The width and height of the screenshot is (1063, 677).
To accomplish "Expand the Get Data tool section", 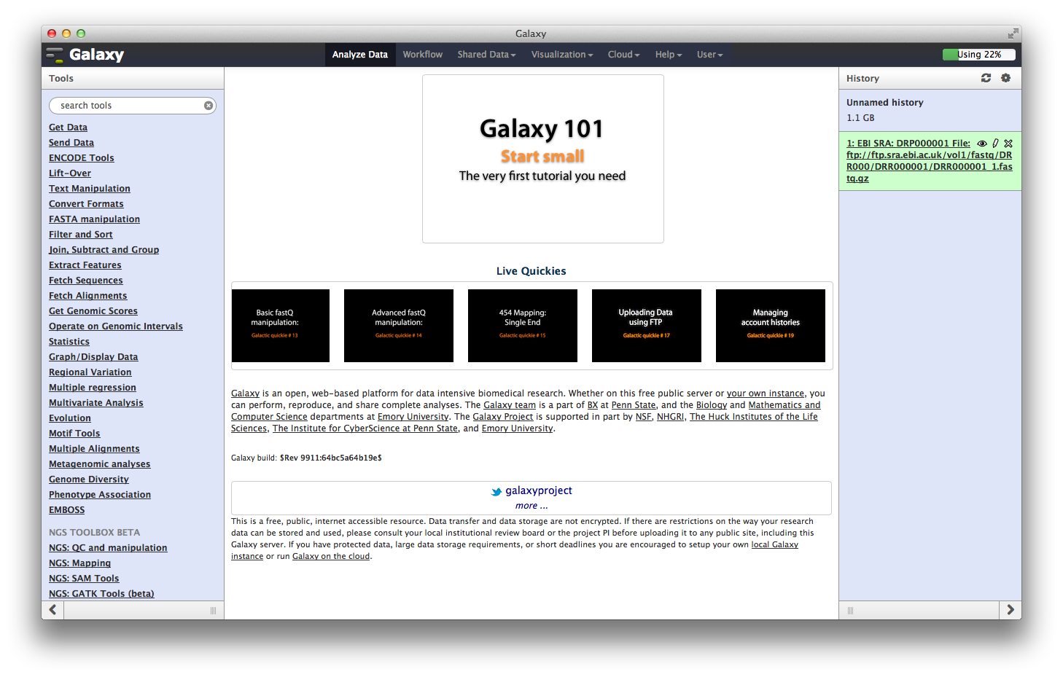I will click(x=68, y=128).
